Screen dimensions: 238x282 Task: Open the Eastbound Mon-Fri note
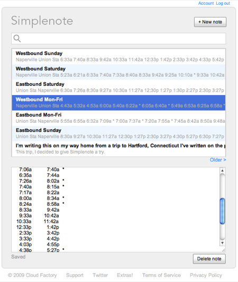(x=118, y=118)
